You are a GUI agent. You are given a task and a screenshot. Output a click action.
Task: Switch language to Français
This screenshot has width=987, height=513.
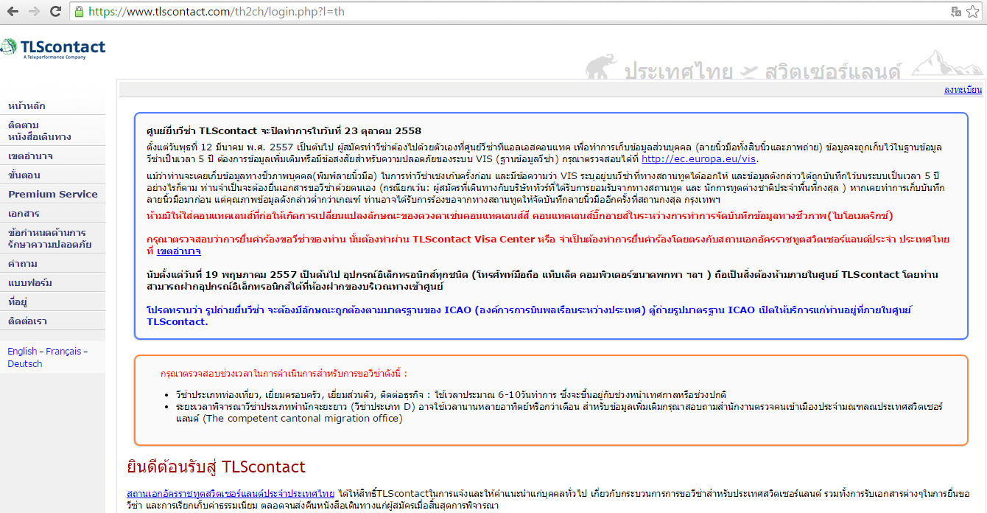(63, 352)
